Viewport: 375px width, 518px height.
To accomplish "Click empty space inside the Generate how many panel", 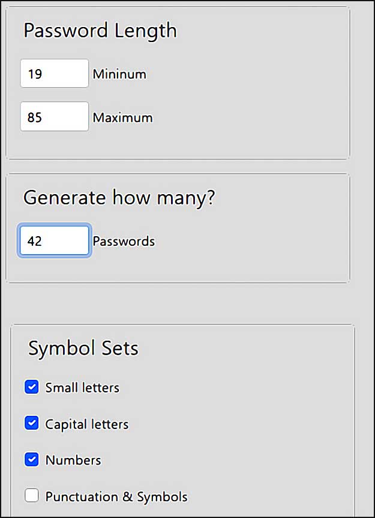I will pos(251,241).
